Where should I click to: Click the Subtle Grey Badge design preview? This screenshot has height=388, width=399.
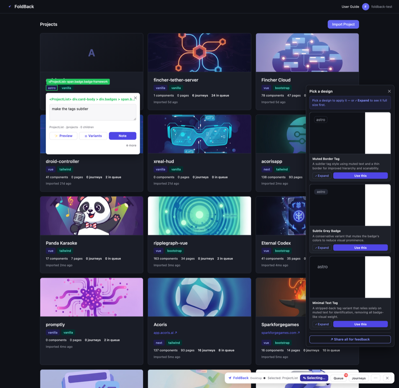click(350, 205)
